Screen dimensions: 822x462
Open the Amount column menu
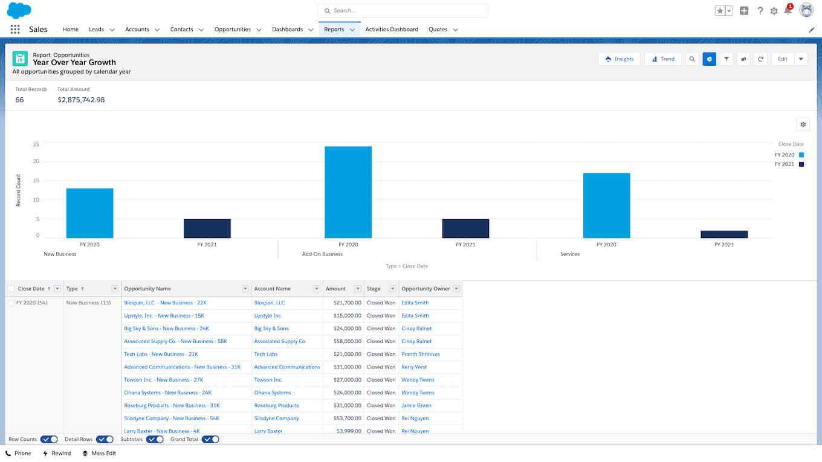(x=358, y=289)
